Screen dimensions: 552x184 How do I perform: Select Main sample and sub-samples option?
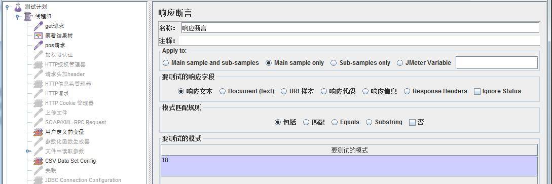coord(210,63)
